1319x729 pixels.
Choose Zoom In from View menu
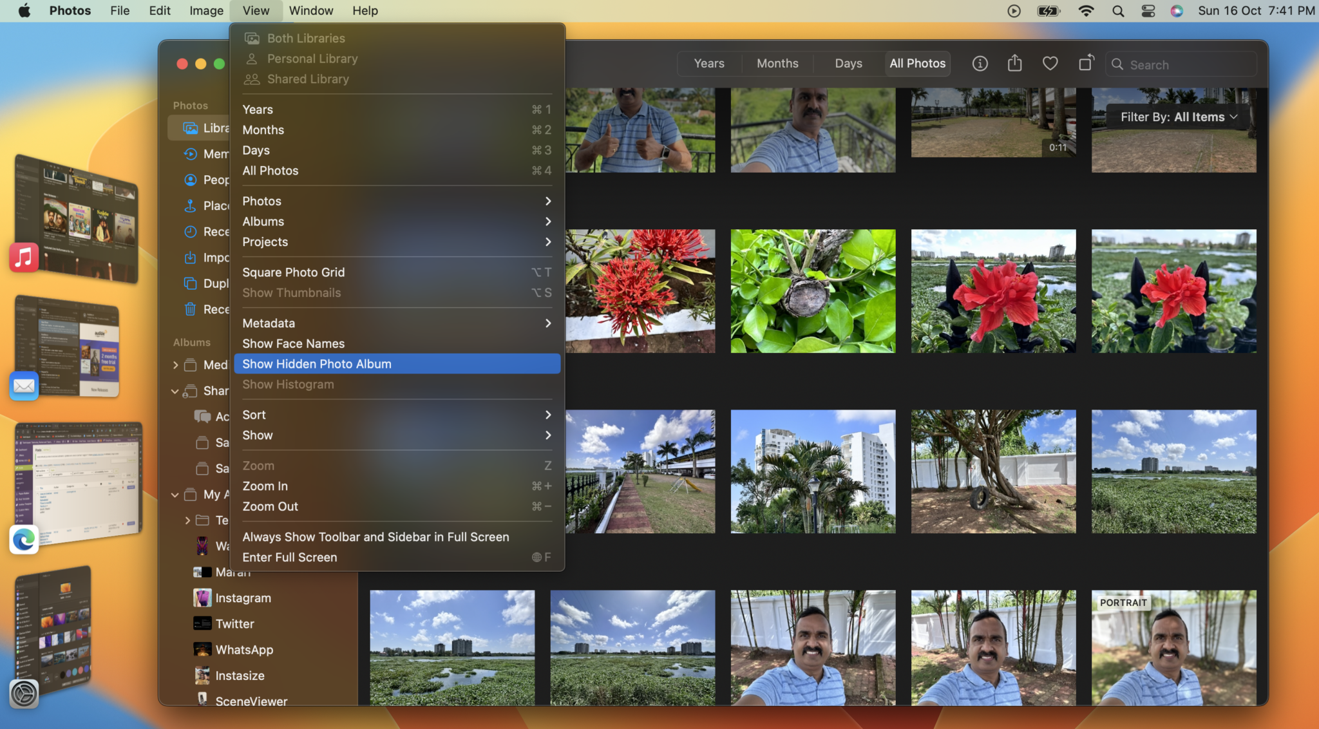pyautogui.click(x=397, y=486)
